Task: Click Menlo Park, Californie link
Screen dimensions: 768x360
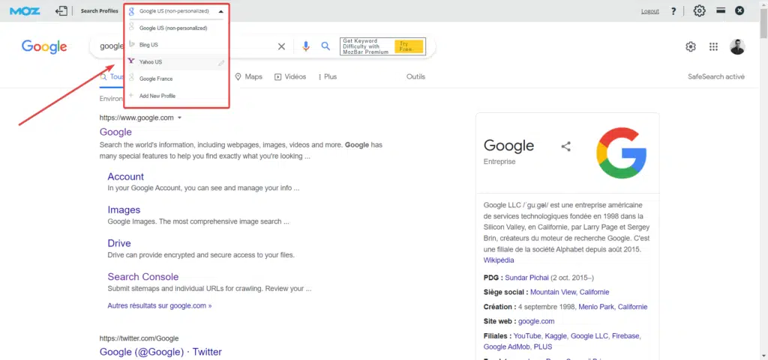Action: (613, 307)
